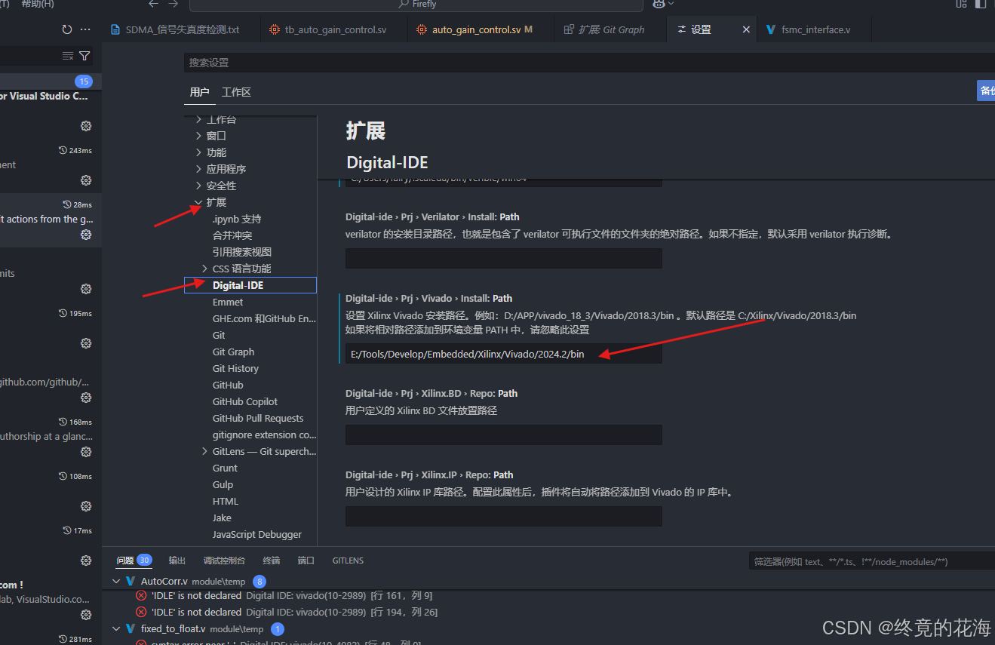Select Digital-IDE in the settings tree
Image resolution: width=995 pixels, height=645 pixels.
point(250,285)
